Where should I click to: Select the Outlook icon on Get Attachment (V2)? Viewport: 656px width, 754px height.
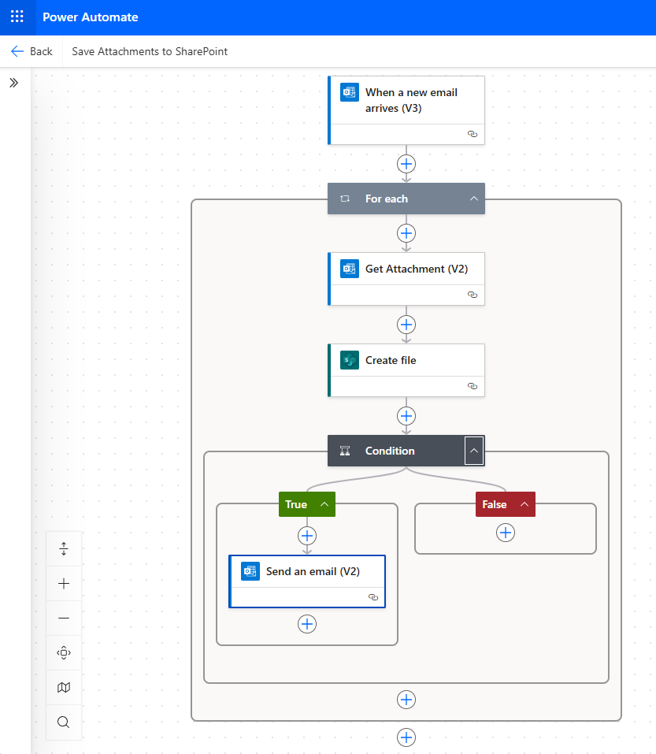click(349, 269)
